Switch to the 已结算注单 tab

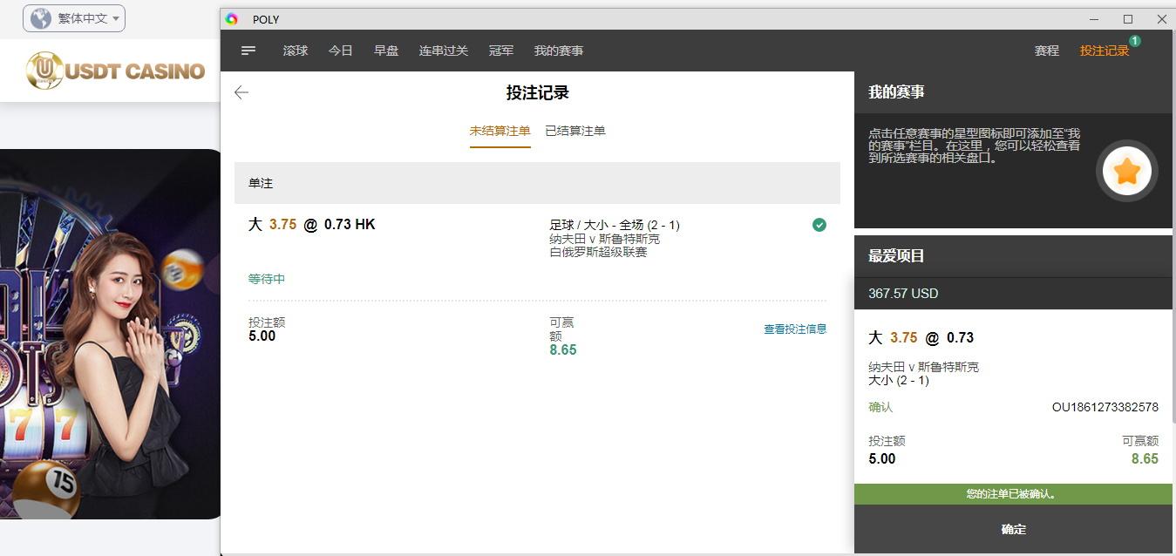574,131
